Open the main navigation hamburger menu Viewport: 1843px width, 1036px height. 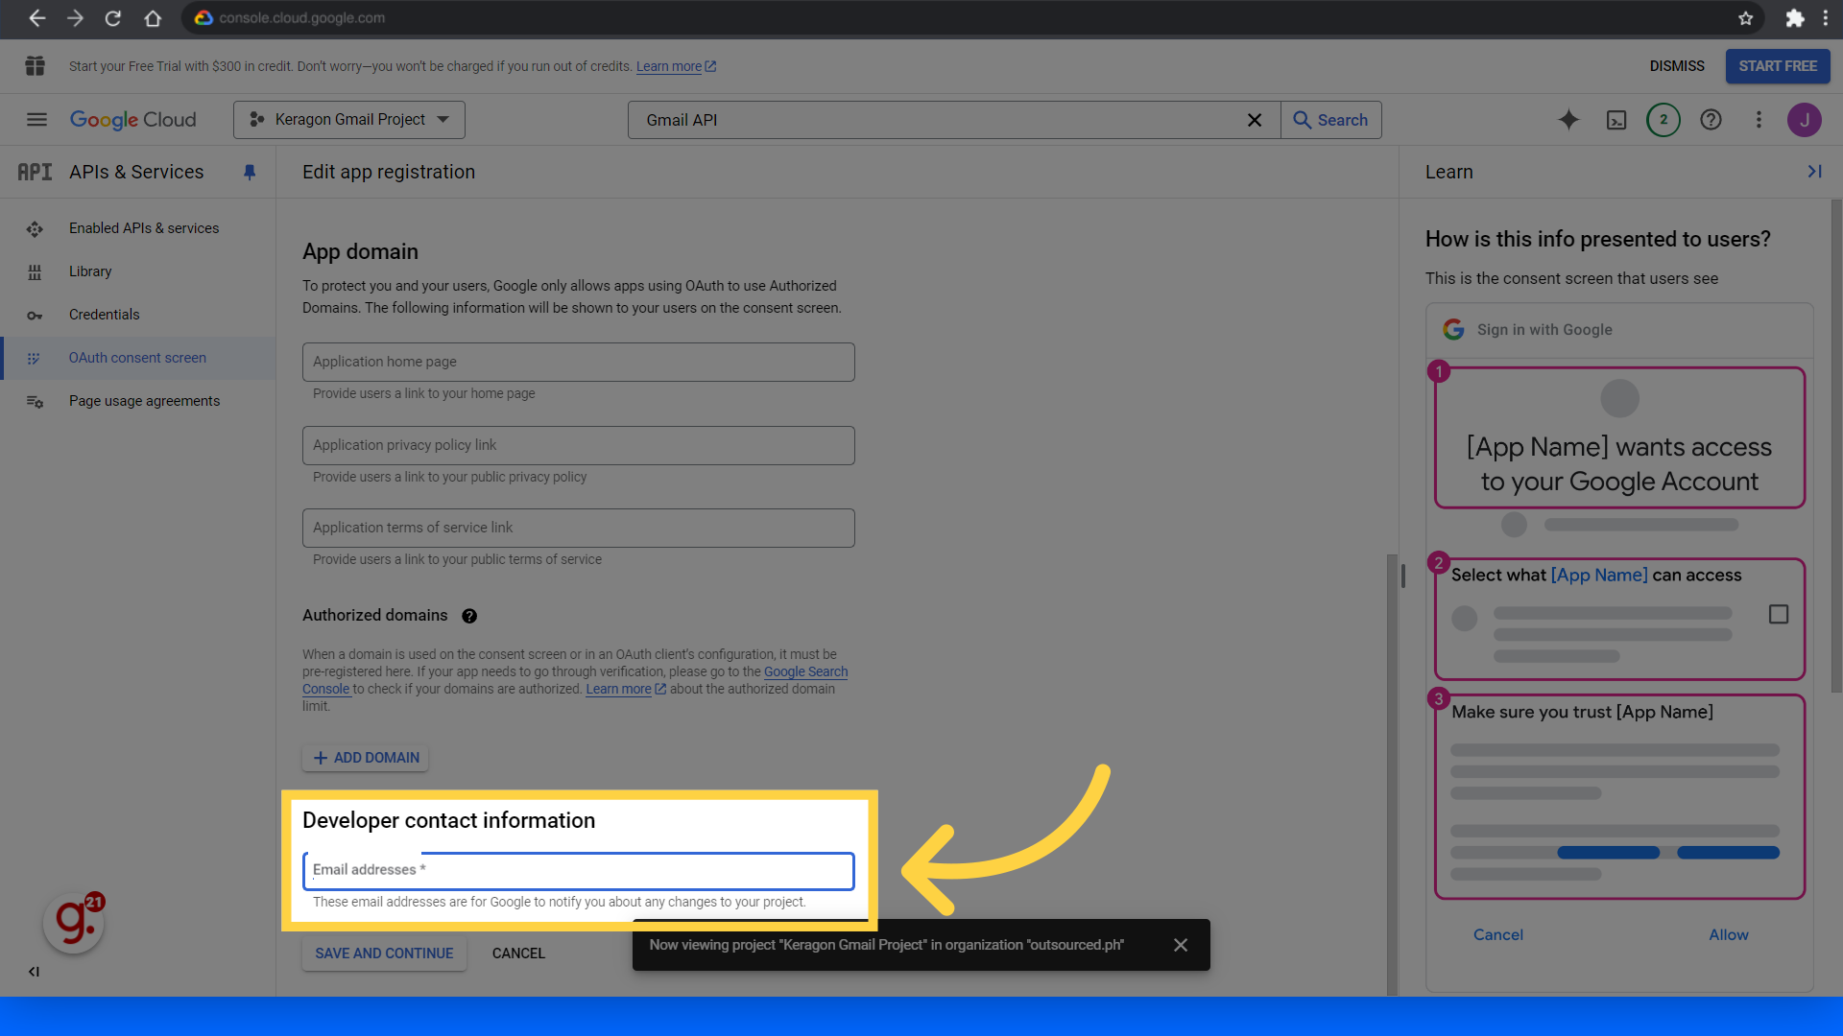tap(36, 120)
